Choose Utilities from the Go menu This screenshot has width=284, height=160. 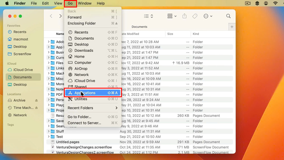pyautogui.click(x=92, y=99)
